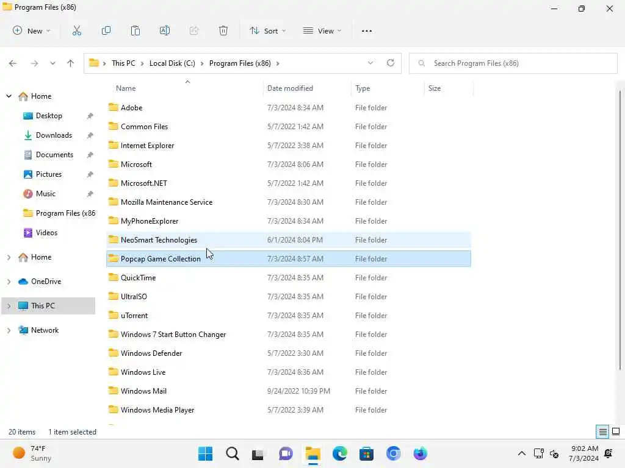The image size is (625, 468).
Task: Go forward with the right arrow
Action: 34,63
